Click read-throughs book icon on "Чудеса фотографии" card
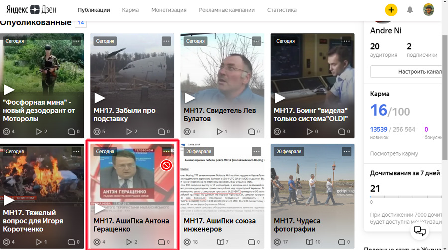This screenshot has height=250, width=448. point(310,242)
